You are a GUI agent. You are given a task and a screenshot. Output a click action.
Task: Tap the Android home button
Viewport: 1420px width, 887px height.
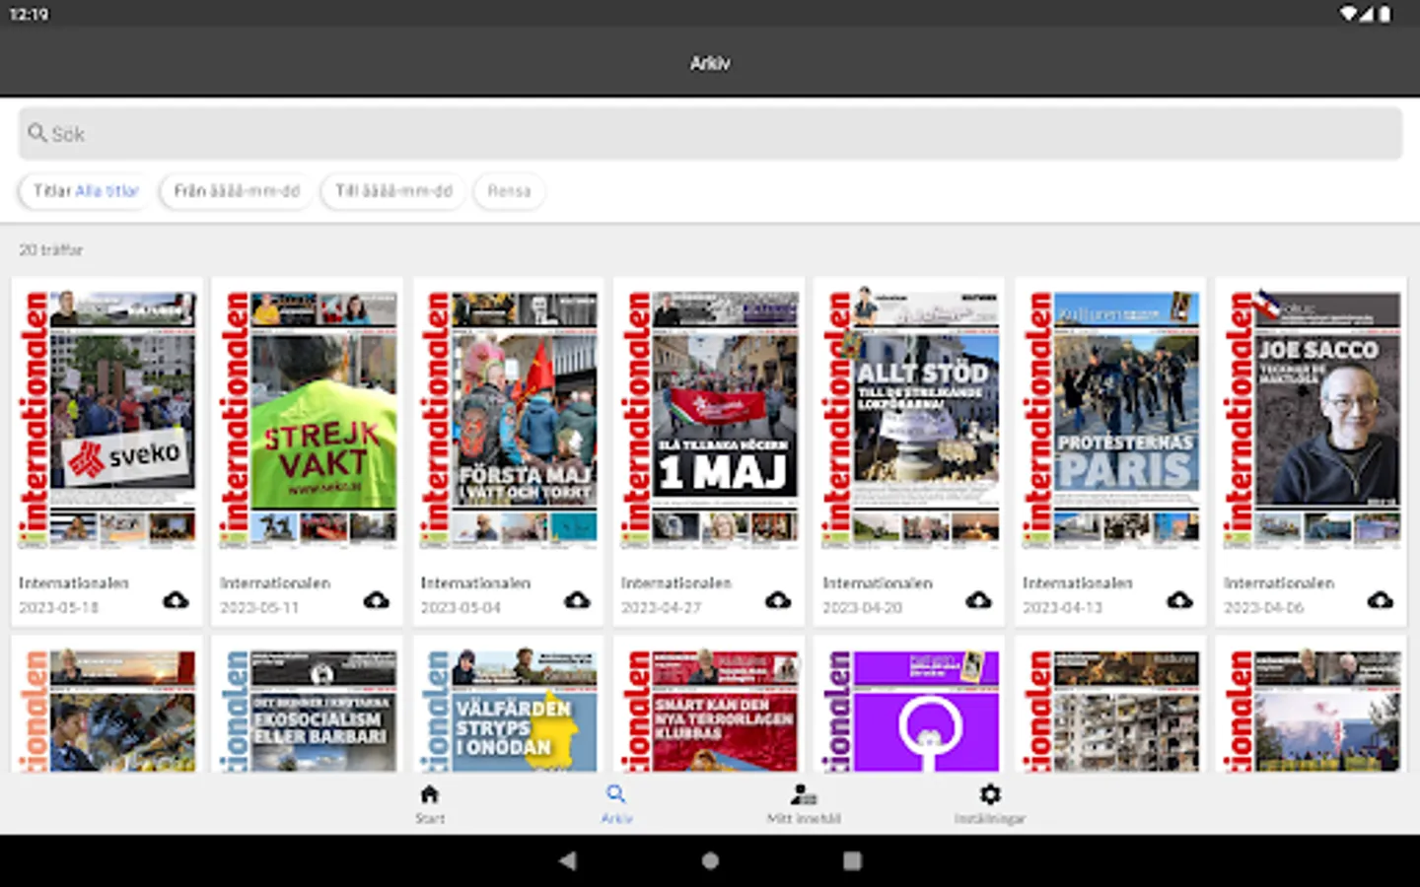pos(710,860)
